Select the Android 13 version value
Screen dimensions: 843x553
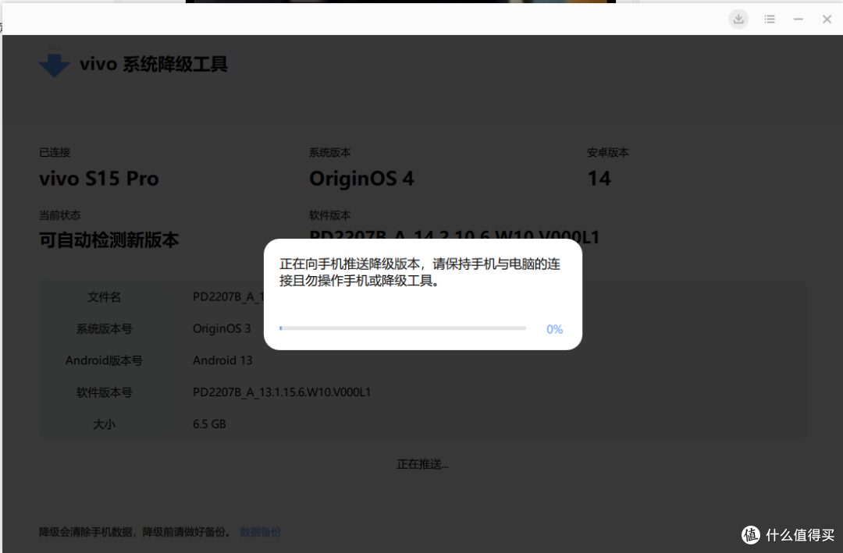pyautogui.click(x=222, y=360)
